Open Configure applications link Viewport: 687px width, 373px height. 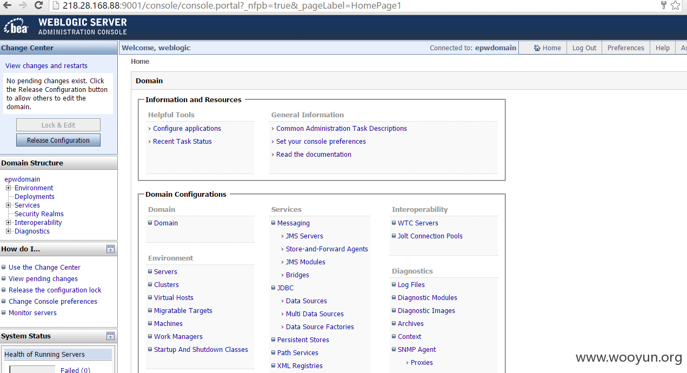tap(187, 129)
